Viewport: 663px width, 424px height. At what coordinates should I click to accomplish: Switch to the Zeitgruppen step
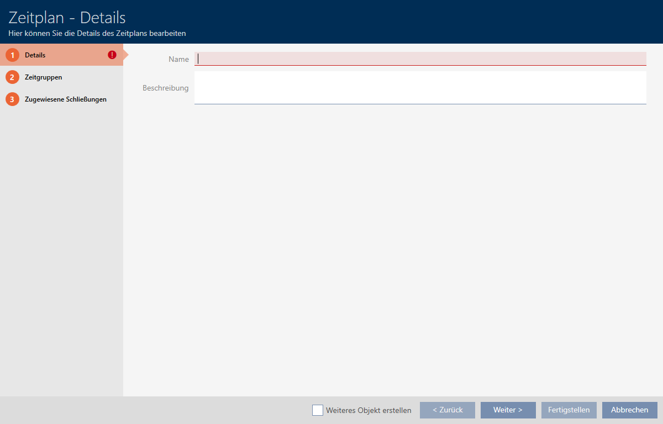tap(43, 77)
